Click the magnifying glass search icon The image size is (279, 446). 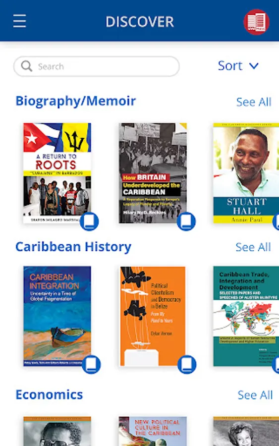coord(26,66)
